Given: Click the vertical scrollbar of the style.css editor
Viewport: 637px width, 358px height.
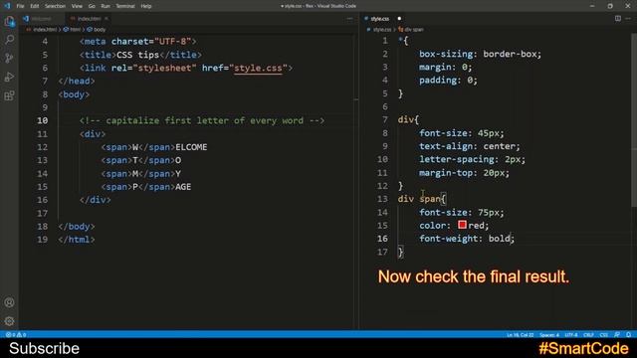Looking at the screenshot, I should [x=634, y=121].
